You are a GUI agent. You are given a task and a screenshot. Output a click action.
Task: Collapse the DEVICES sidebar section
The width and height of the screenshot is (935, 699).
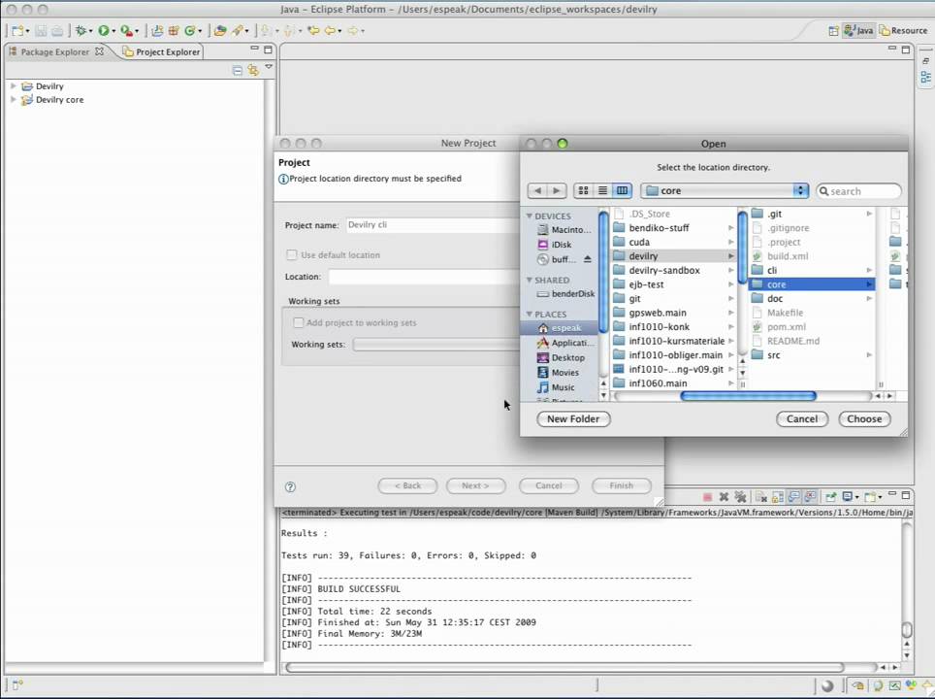coord(529,216)
